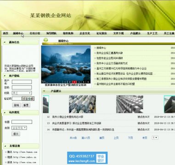Image resolution: width=175 pixels, height=165 pixels.
Task: Click the captcha image showing 6106
Action: pyautogui.click(x=28, y=99)
